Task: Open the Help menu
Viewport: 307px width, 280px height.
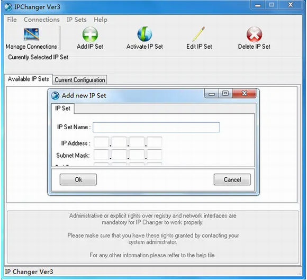Action: pos(101,20)
